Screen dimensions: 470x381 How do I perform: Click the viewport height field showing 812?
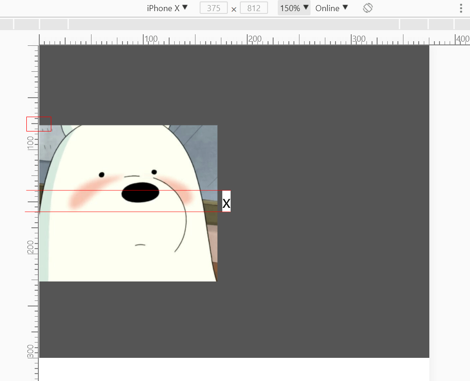pos(254,8)
